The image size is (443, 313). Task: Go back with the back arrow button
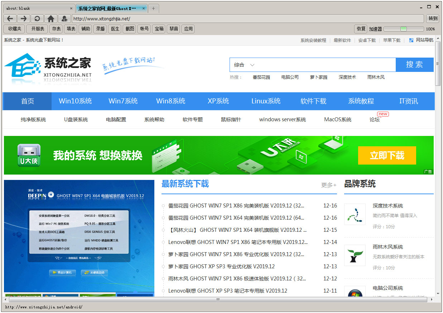(10, 19)
